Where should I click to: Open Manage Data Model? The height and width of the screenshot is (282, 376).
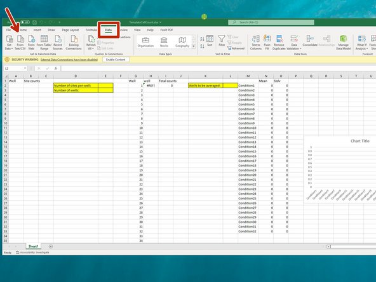click(343, 42)
